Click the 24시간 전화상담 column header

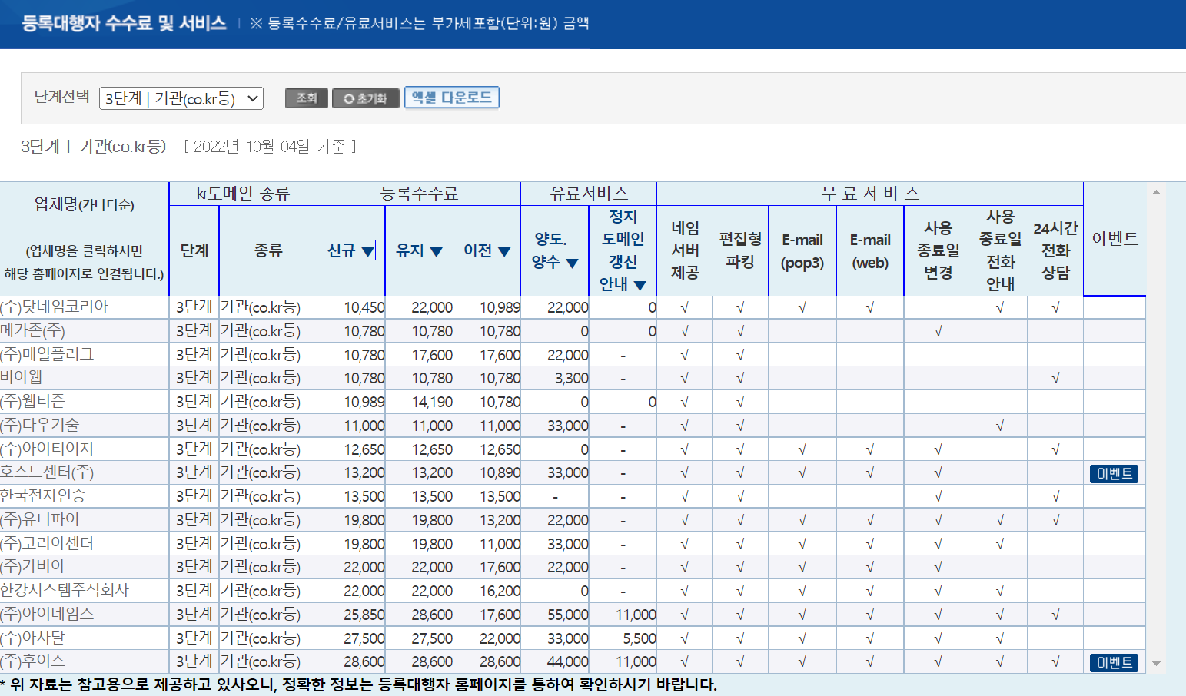point(1055,250)
